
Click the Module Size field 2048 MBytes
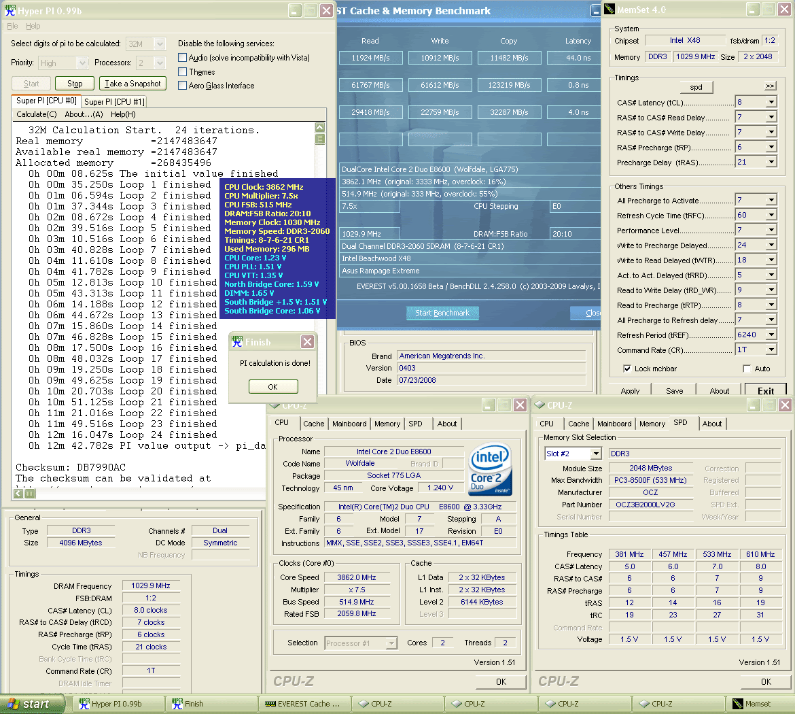(x=650, y=468)
